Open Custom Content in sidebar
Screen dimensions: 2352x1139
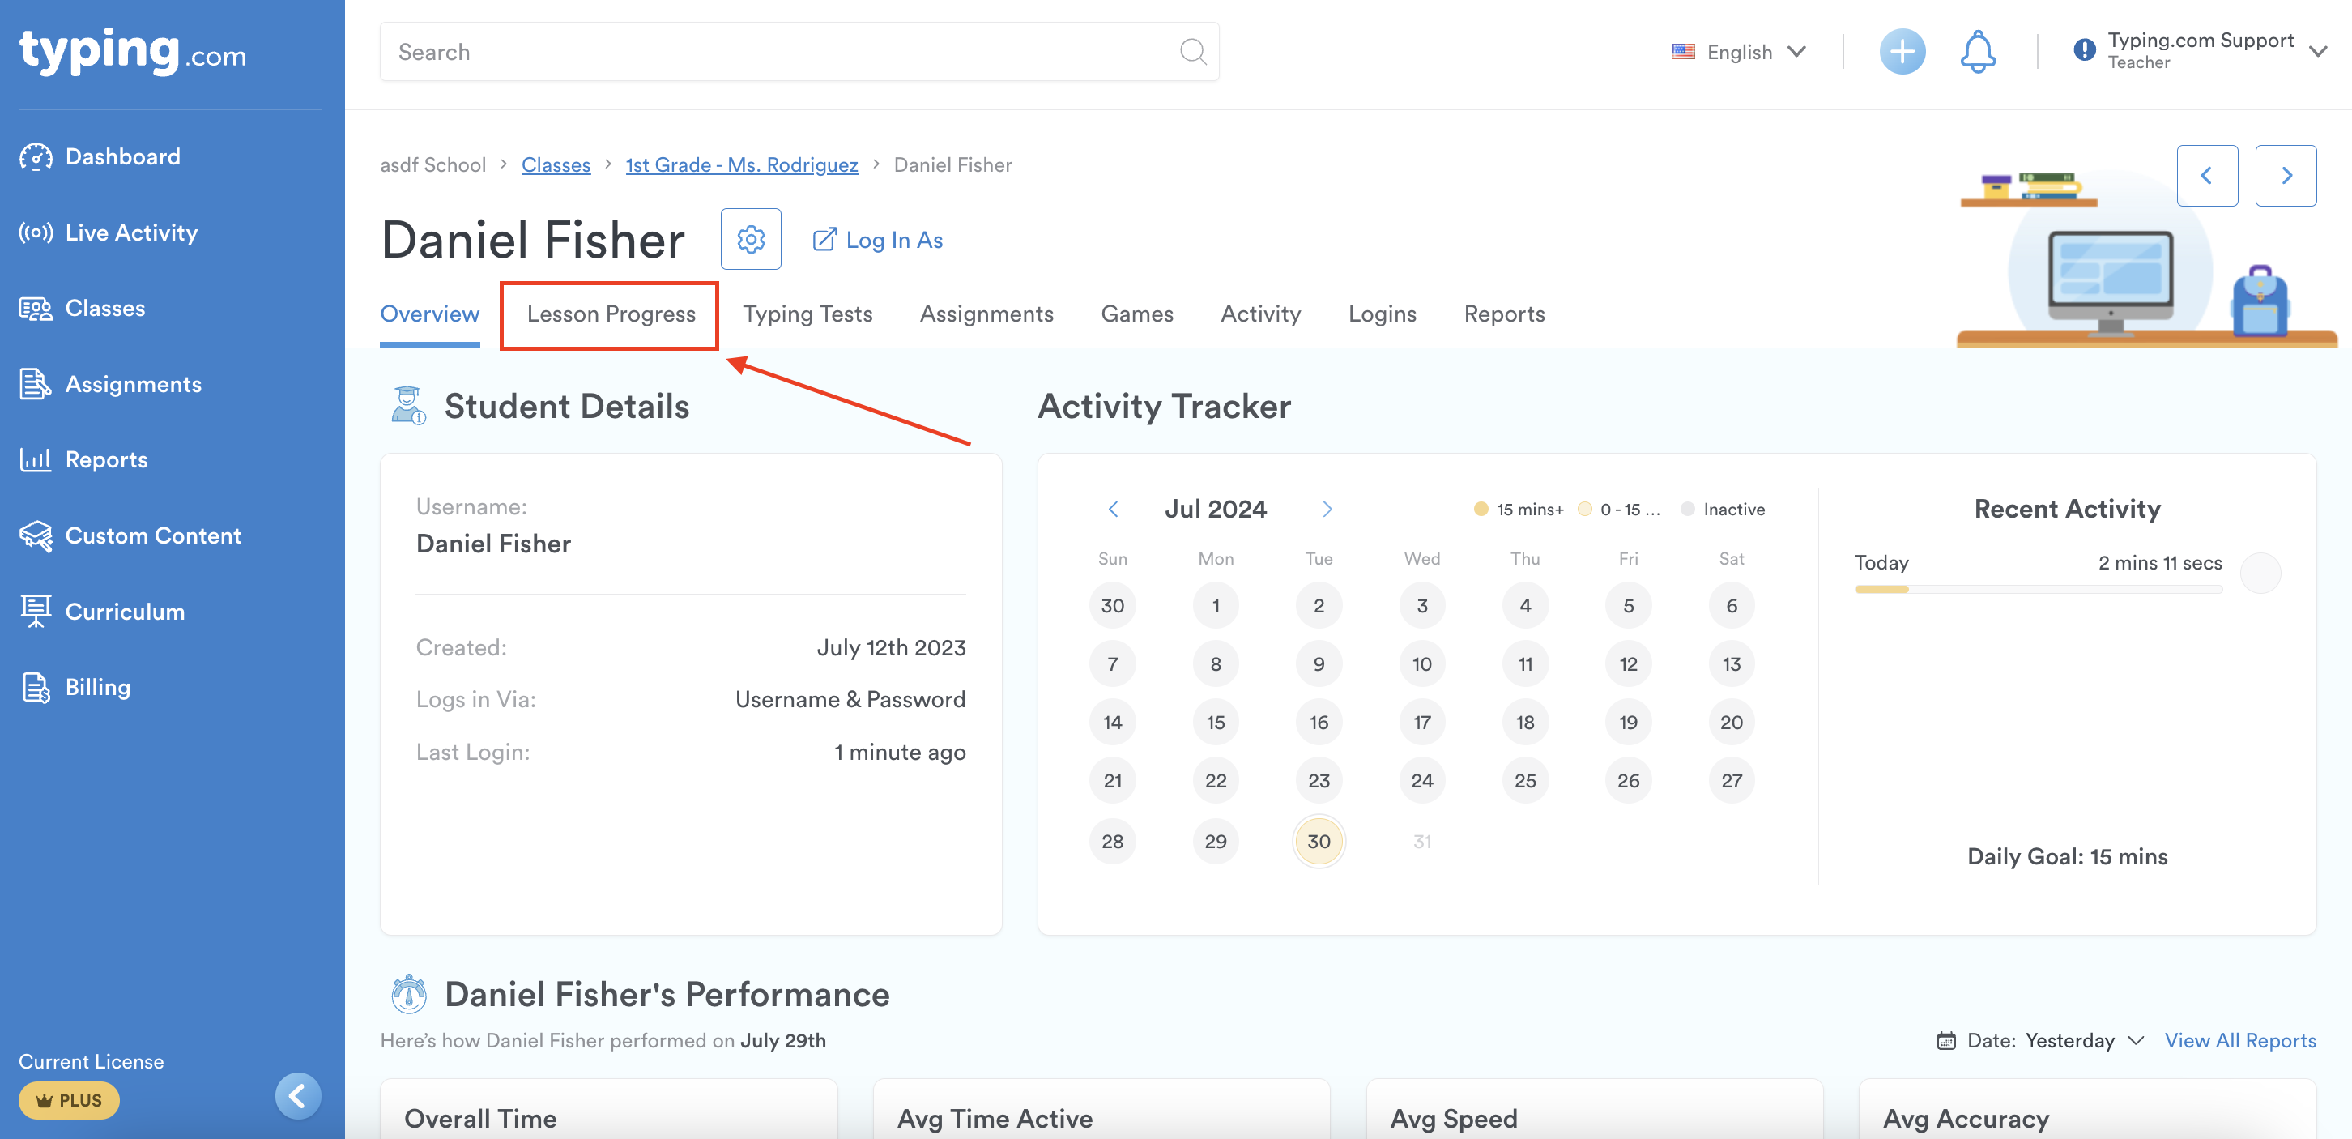(152, 536)
